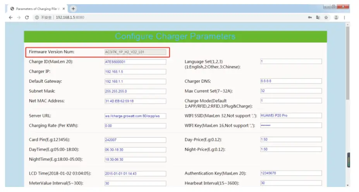Click the scrollbar up arrow
This screenshot has height=192, width=359.
pyautogui.click(x=348, y=24)
